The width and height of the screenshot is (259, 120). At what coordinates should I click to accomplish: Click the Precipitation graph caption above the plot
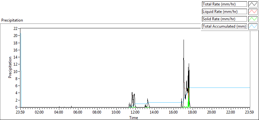pyautogui.click(x=12, y=20)
